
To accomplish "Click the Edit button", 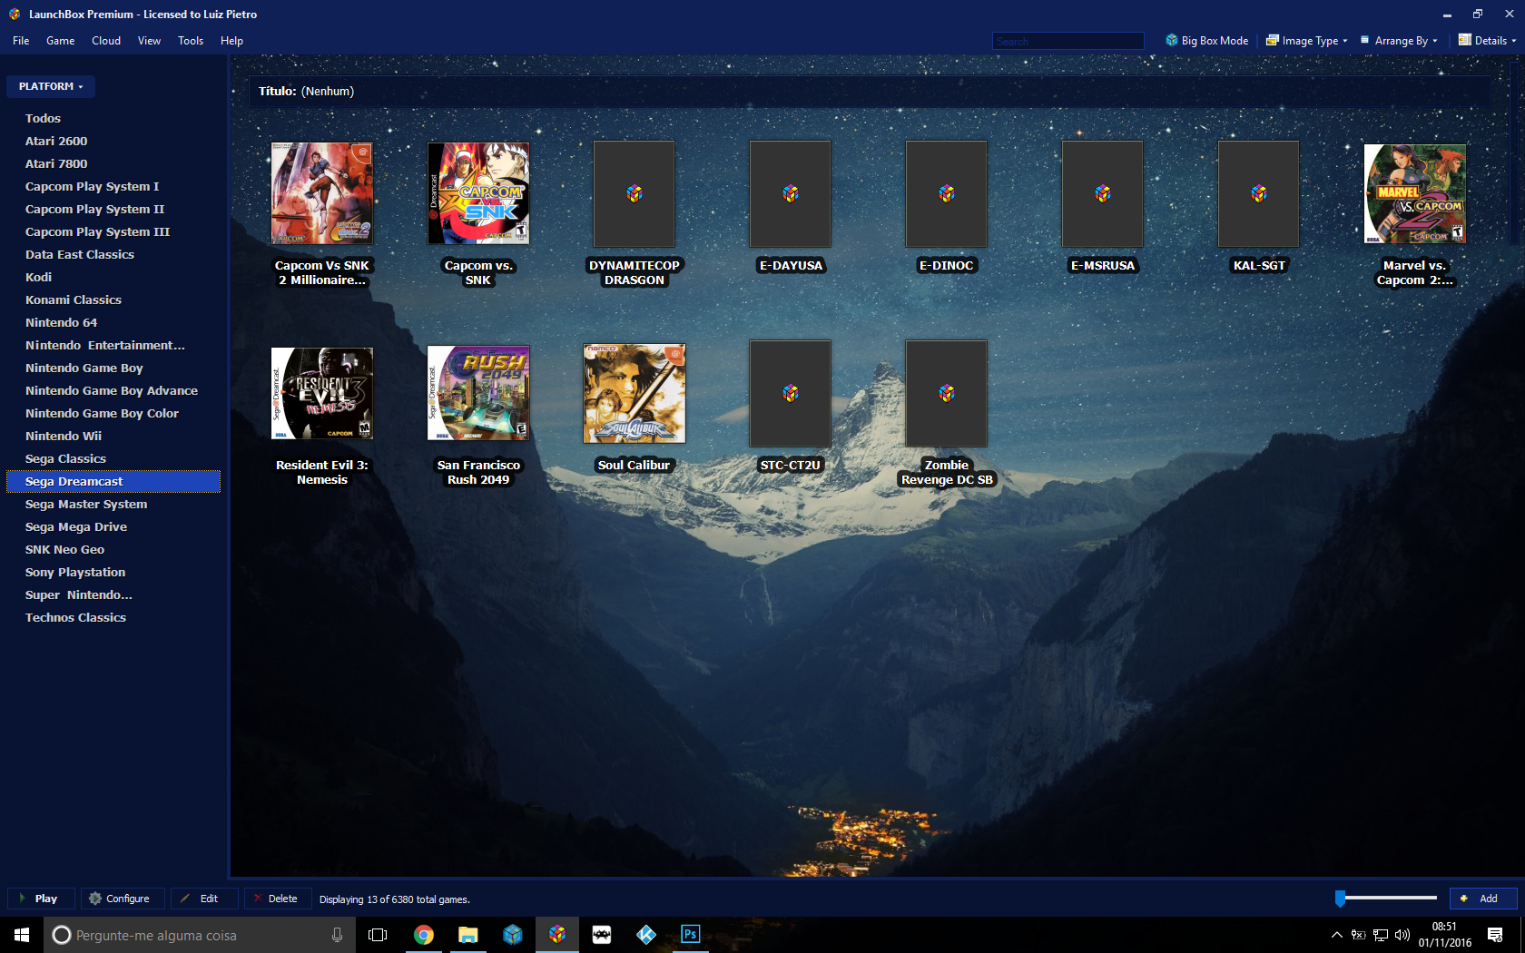I will coord(205,899).
